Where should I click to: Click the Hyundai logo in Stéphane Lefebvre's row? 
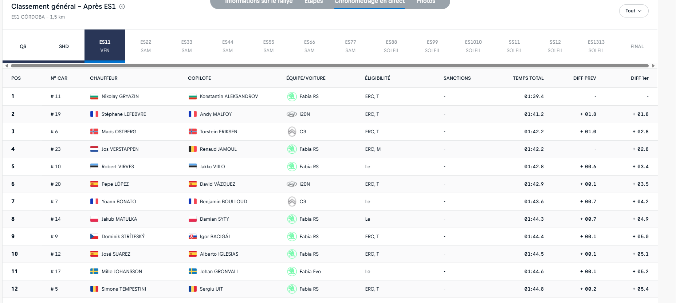[x=292, y=114]
